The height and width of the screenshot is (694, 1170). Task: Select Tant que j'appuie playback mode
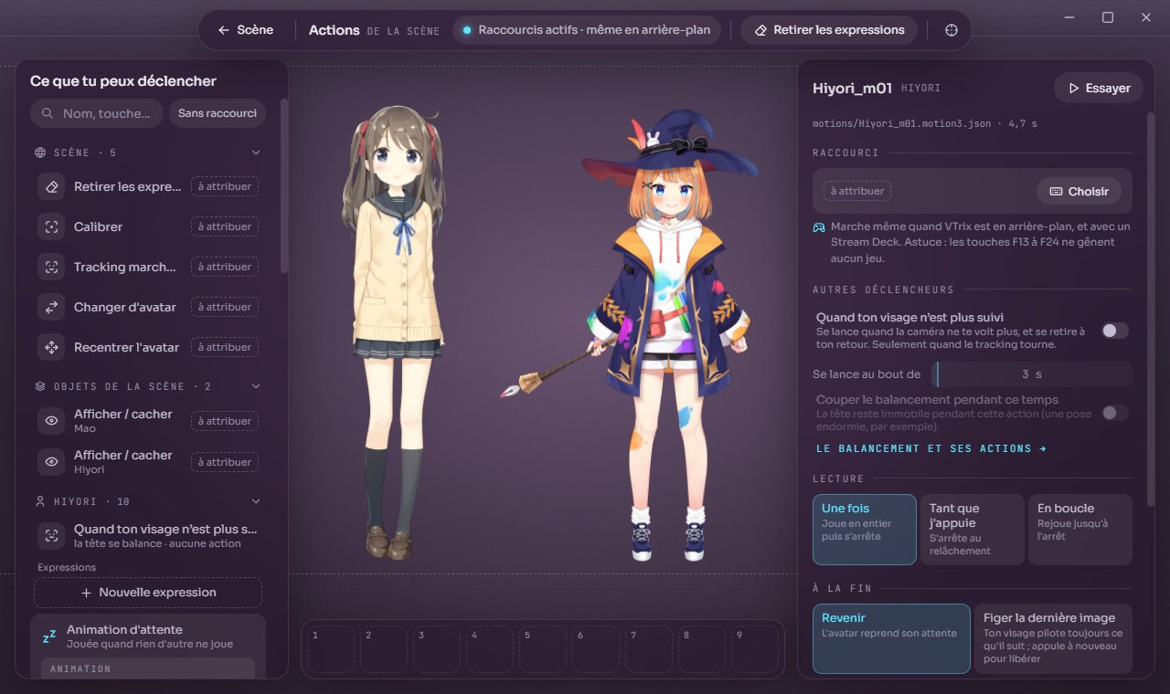click(972, 530)
